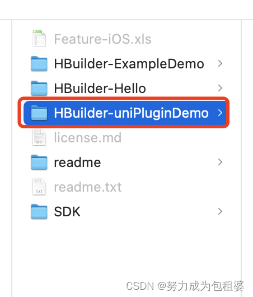Select the HBuilder-ExampleDemo folder icon
Image resolution: width=253 pixels, height=297 pixels.
pos(39,64)
